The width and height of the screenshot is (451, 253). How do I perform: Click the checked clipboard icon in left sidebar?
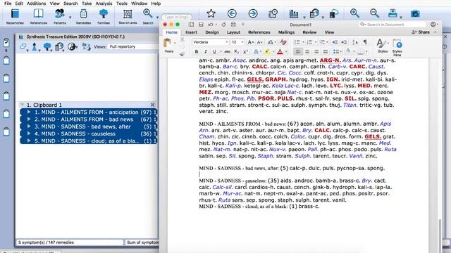point(6,43)
